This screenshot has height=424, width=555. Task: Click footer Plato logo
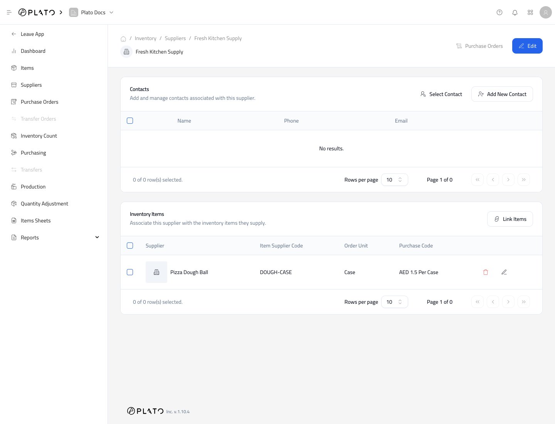(x=145, y=411)
